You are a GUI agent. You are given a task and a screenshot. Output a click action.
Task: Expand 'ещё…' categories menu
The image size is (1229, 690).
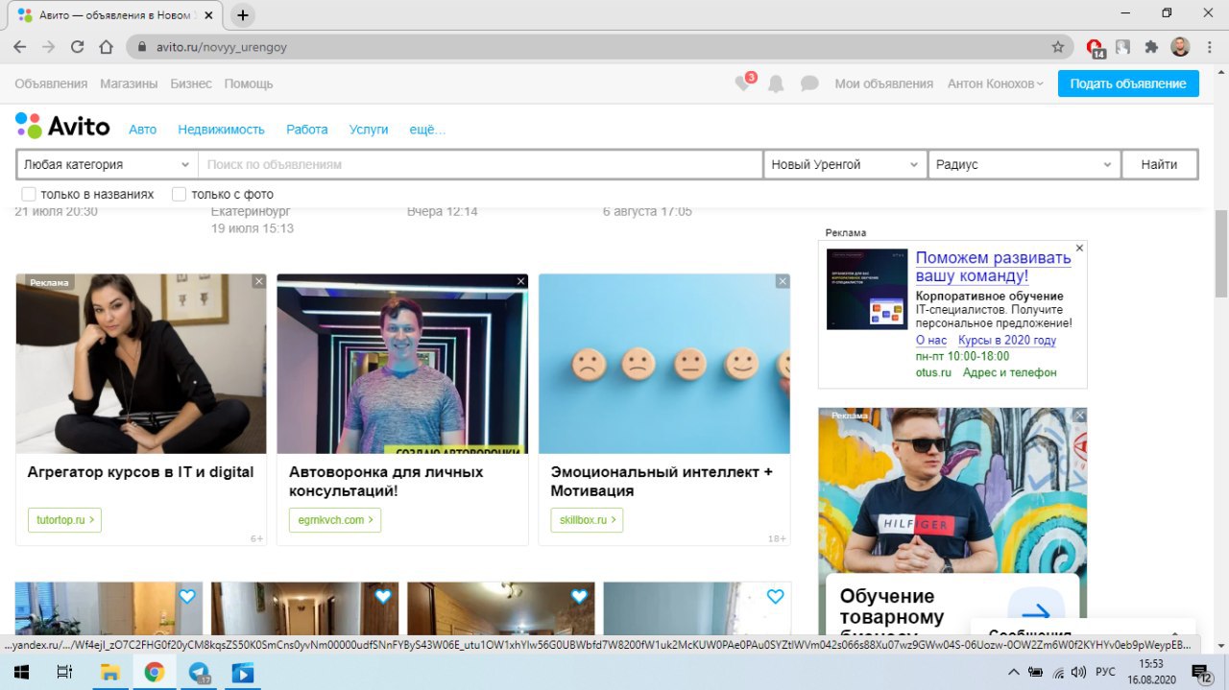coord(427,130)
